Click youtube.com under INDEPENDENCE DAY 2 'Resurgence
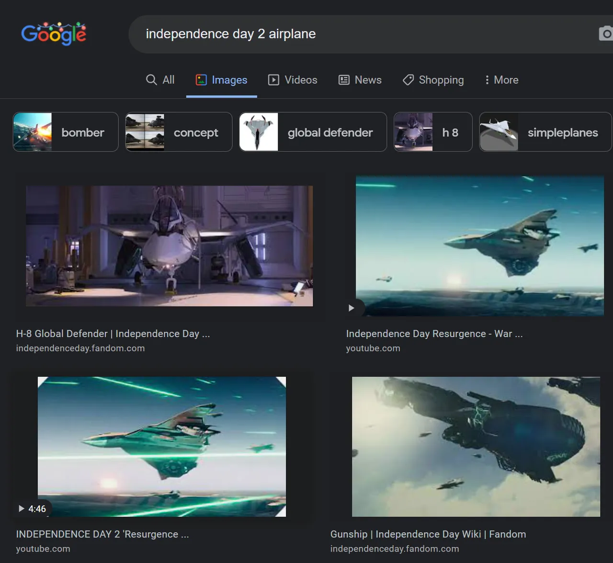The image size is (613, 563). click(43, 549)
